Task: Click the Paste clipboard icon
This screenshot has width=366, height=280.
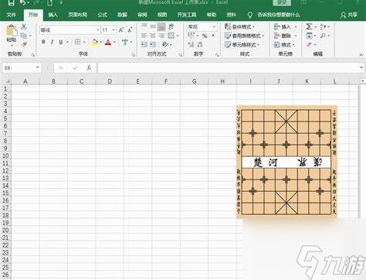Action: (x=12, y=30)
